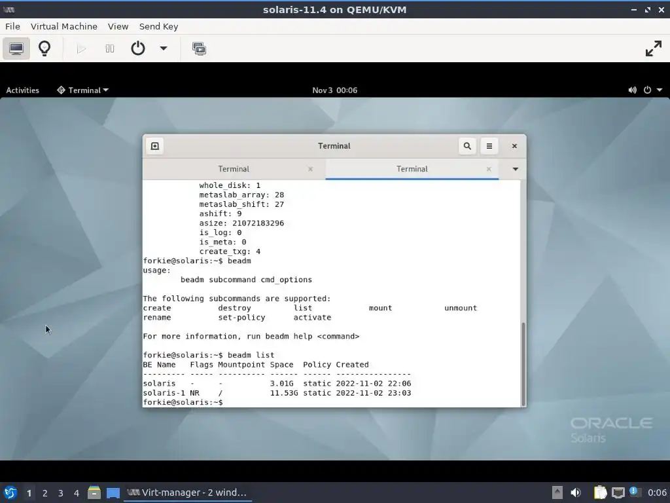Maximize the QEMU/KVM window
The image size is (670, 503).
pyautogui.click(x=648, y=10)
